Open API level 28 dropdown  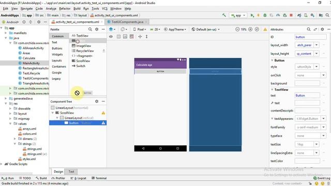(x=155, y=29)
